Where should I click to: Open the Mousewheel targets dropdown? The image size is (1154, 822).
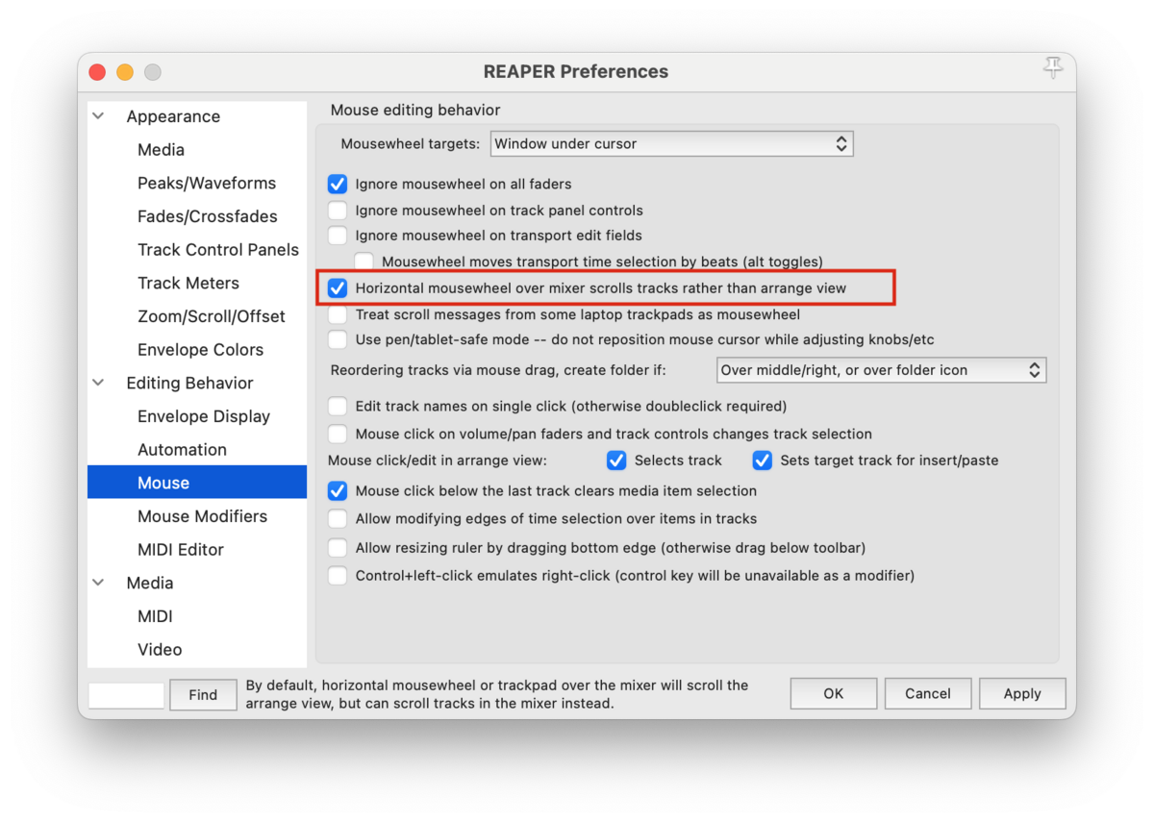pyautogui.click(x=671, y=144)
